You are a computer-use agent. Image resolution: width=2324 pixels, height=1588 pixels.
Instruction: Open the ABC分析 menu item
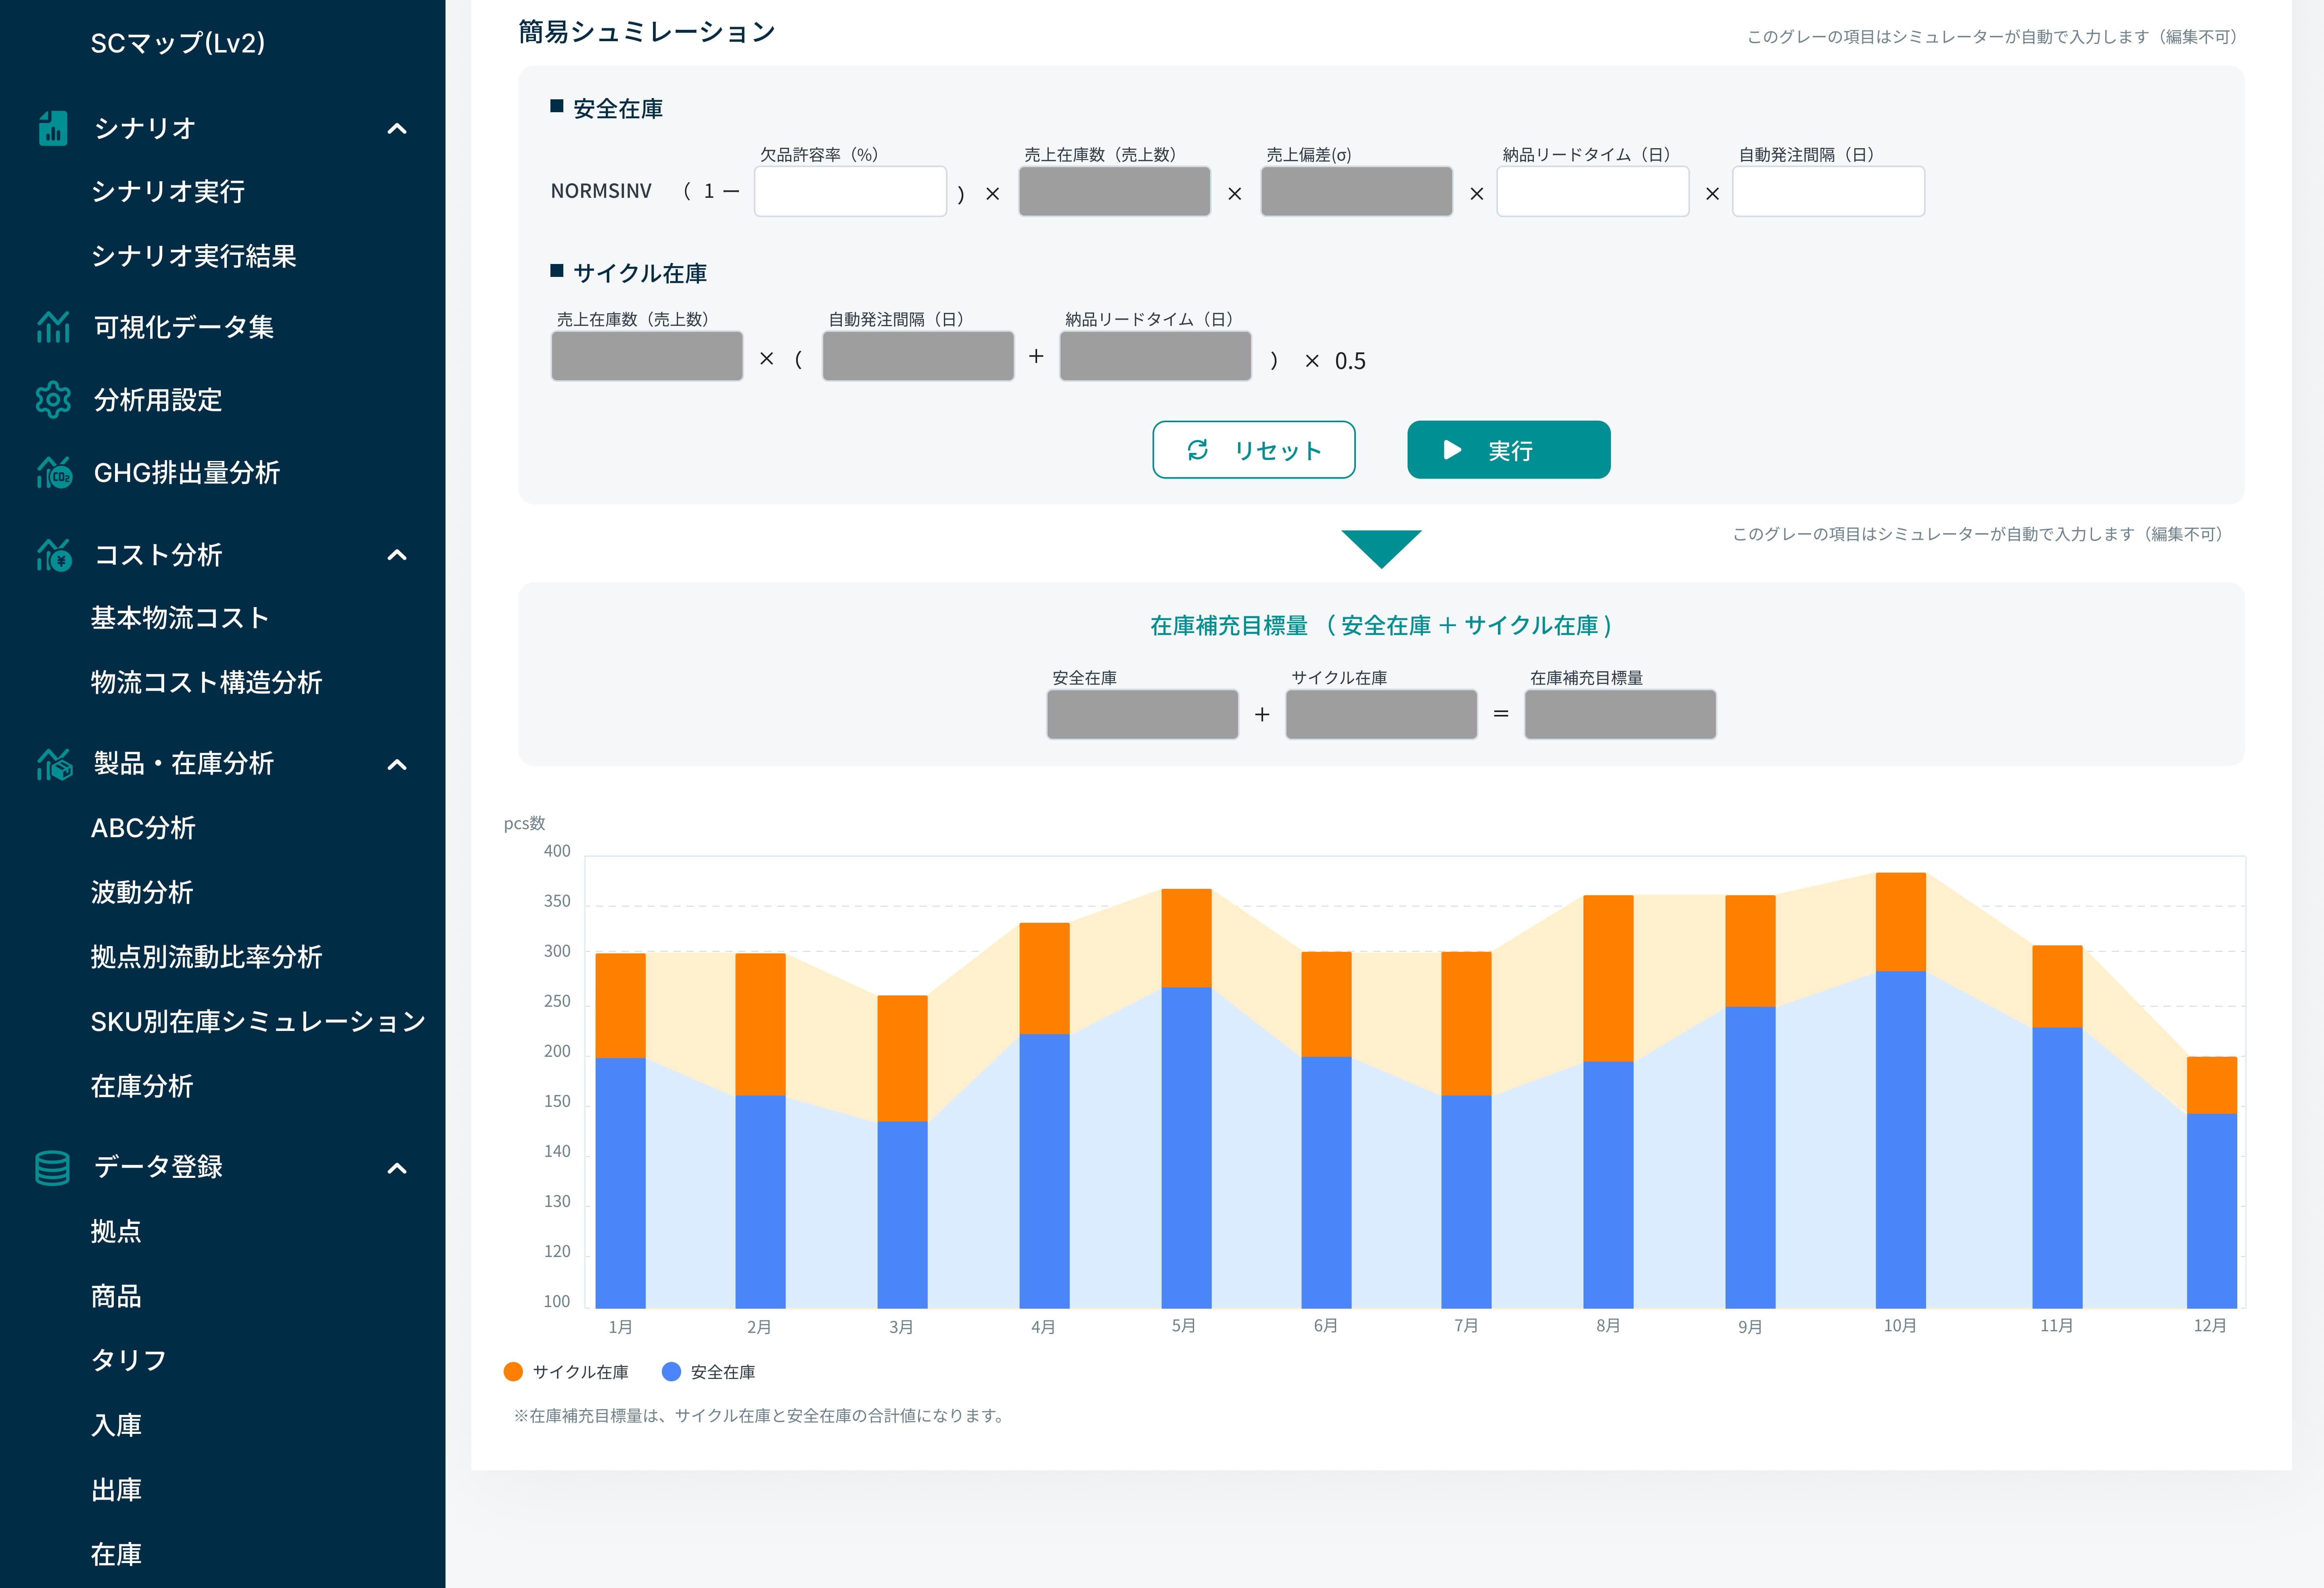[143, 828]
